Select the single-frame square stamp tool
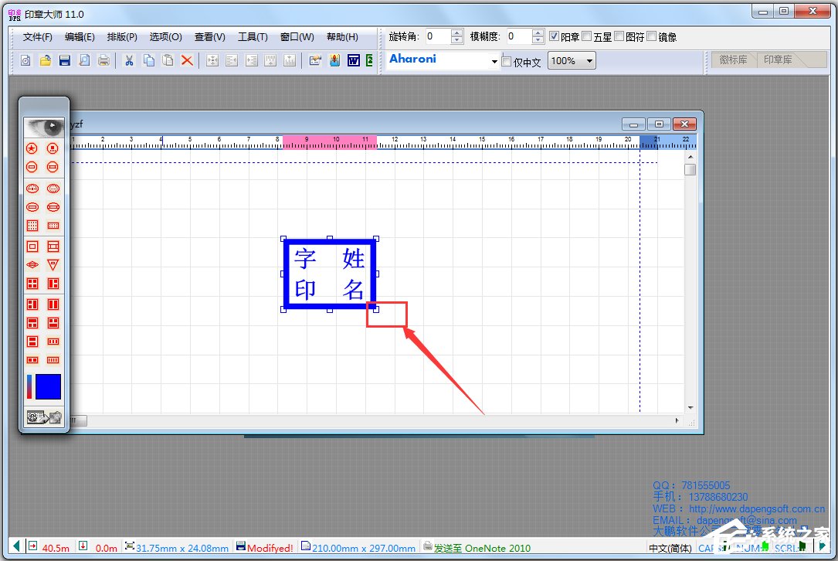Screen dimensions: 838x561 coord(32,246)
